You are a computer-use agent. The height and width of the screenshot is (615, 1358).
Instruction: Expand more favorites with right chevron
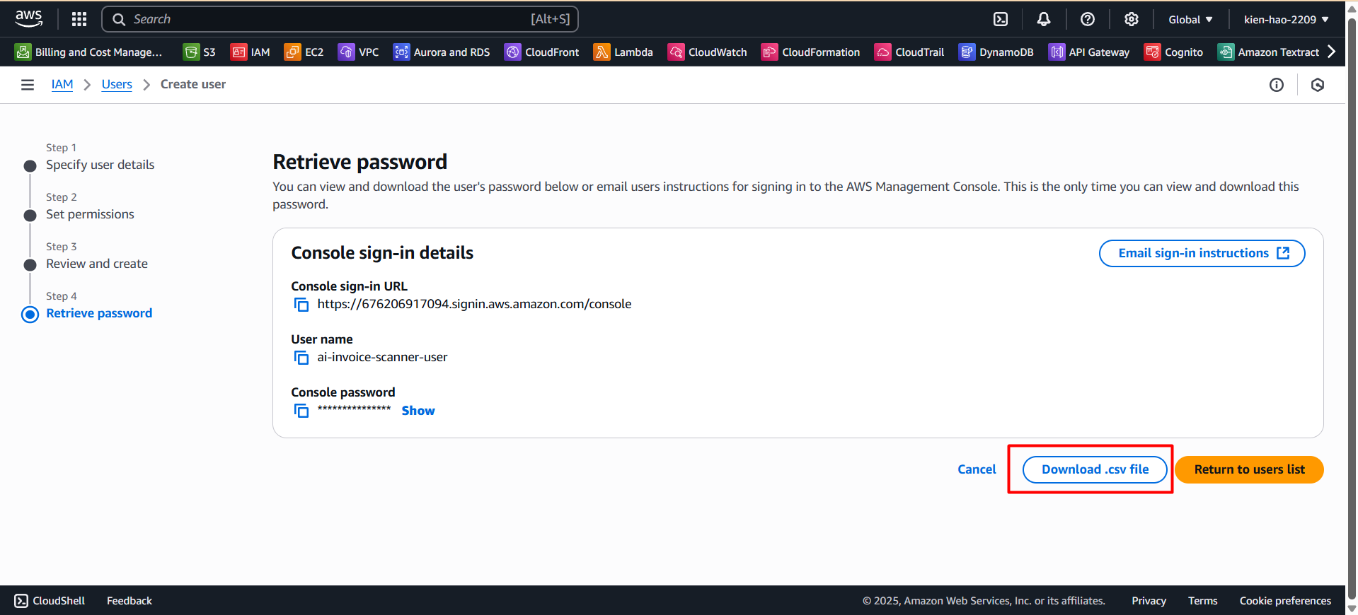tap(1331, 52)
